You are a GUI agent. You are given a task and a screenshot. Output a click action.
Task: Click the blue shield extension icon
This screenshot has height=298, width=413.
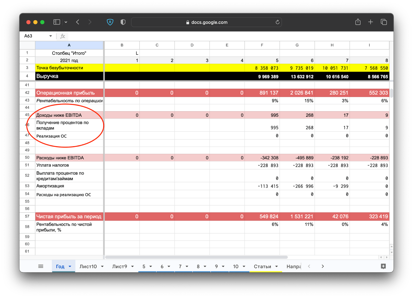(110, 22)
